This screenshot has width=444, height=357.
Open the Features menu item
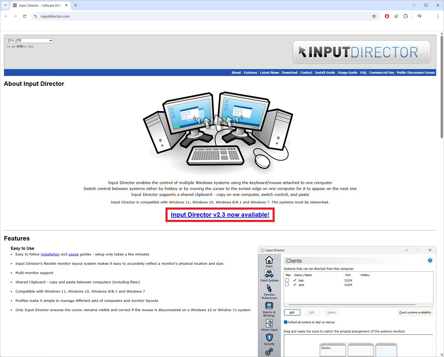coord(250,73)
